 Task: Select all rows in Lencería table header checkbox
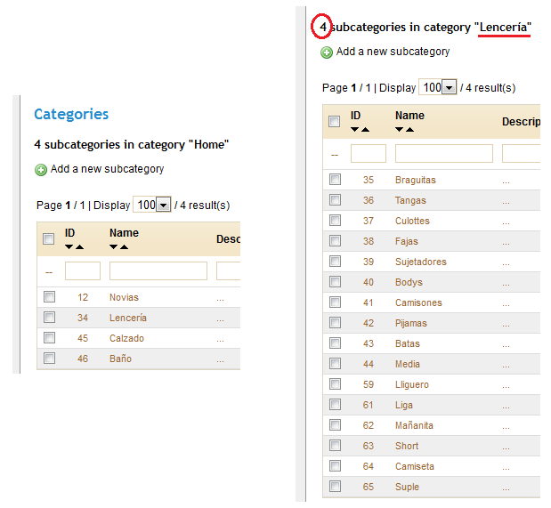[335, 122]
